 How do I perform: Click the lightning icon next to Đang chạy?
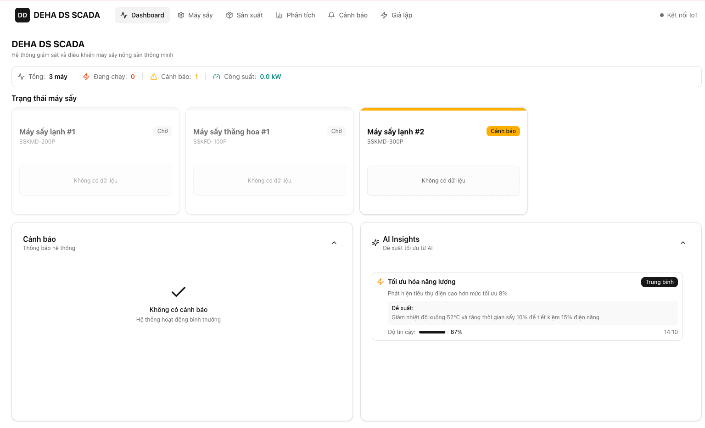[x=86, y=77]
